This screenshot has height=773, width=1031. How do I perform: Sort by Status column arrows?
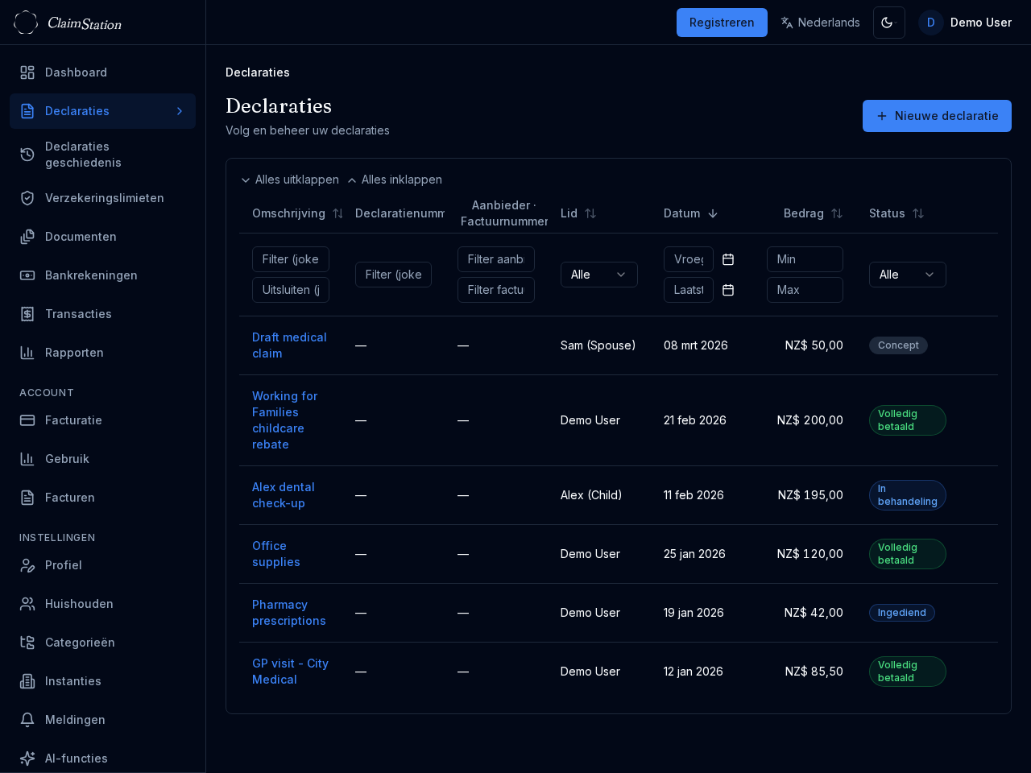(918, 213)
